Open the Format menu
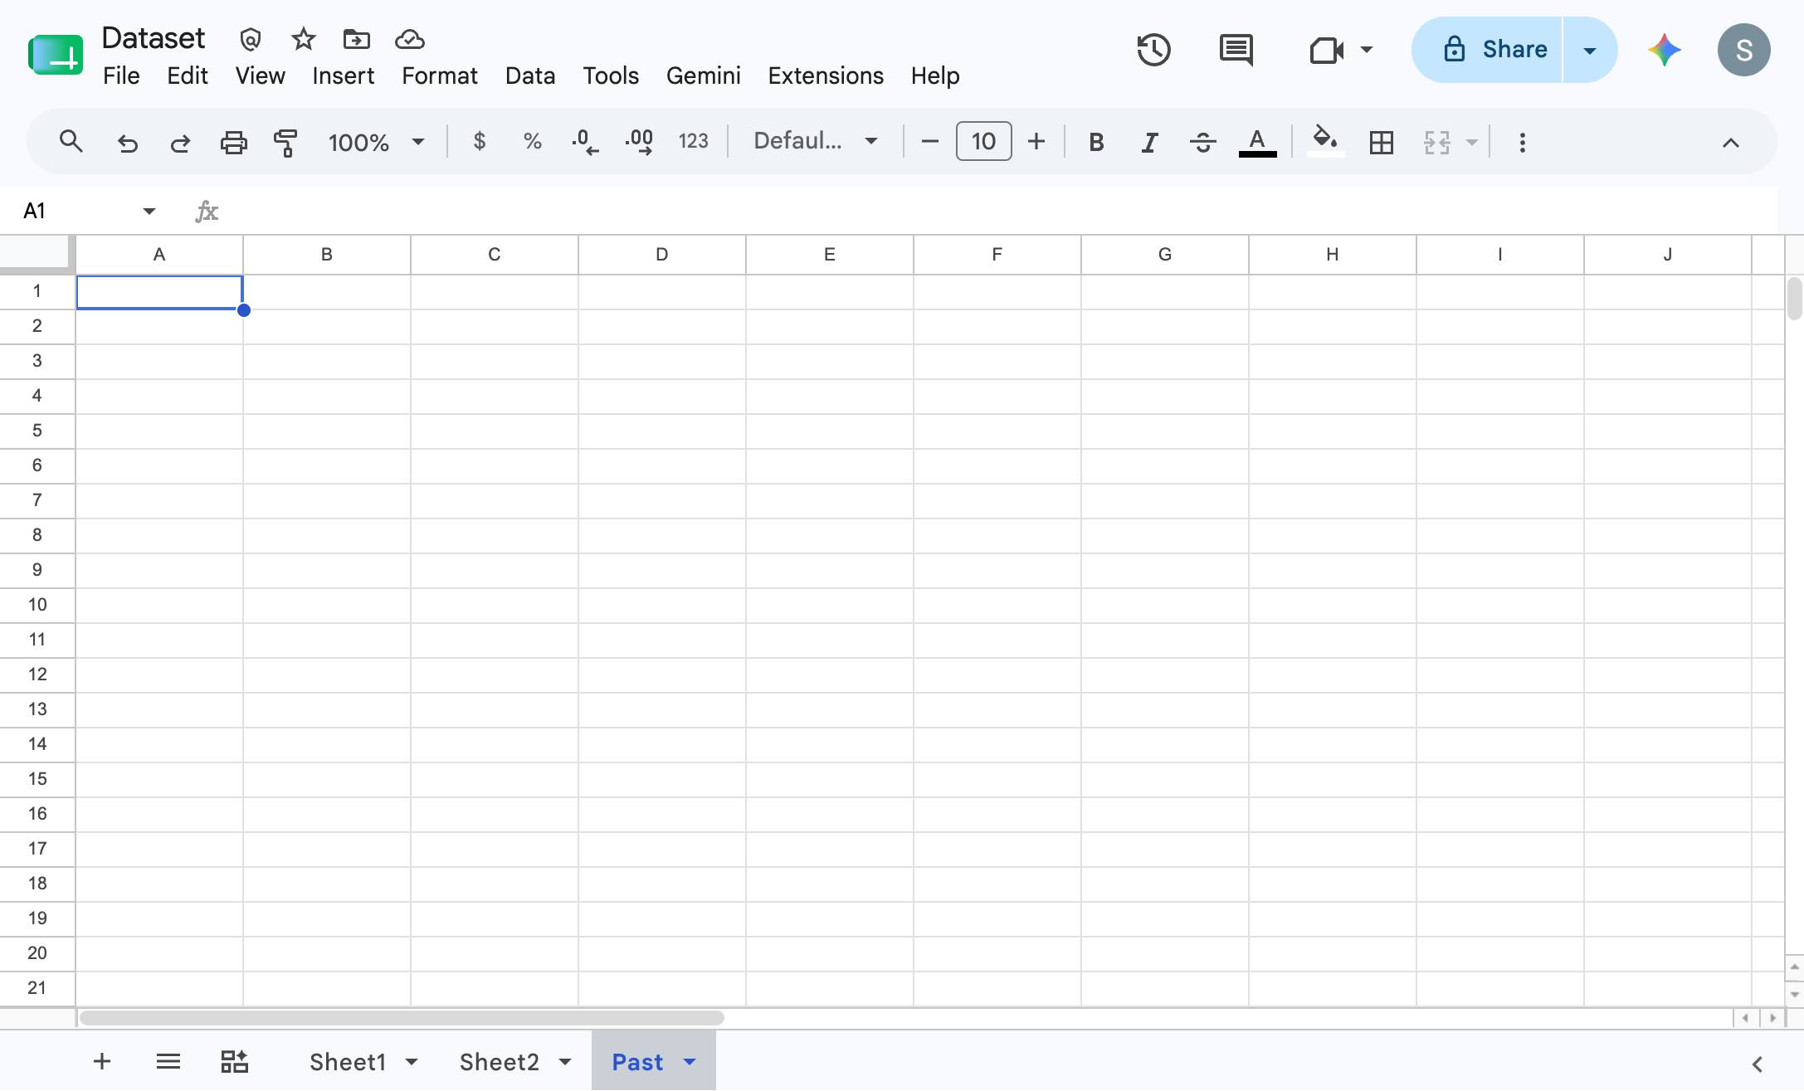 (x=439, y=75)
